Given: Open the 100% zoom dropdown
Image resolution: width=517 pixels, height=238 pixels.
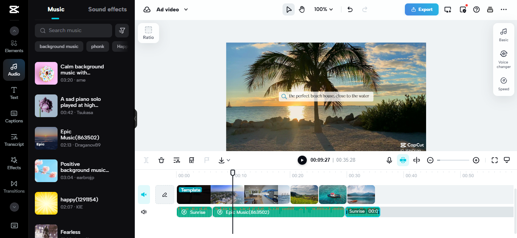Looking at the screenshot, I should coord(323,9).
